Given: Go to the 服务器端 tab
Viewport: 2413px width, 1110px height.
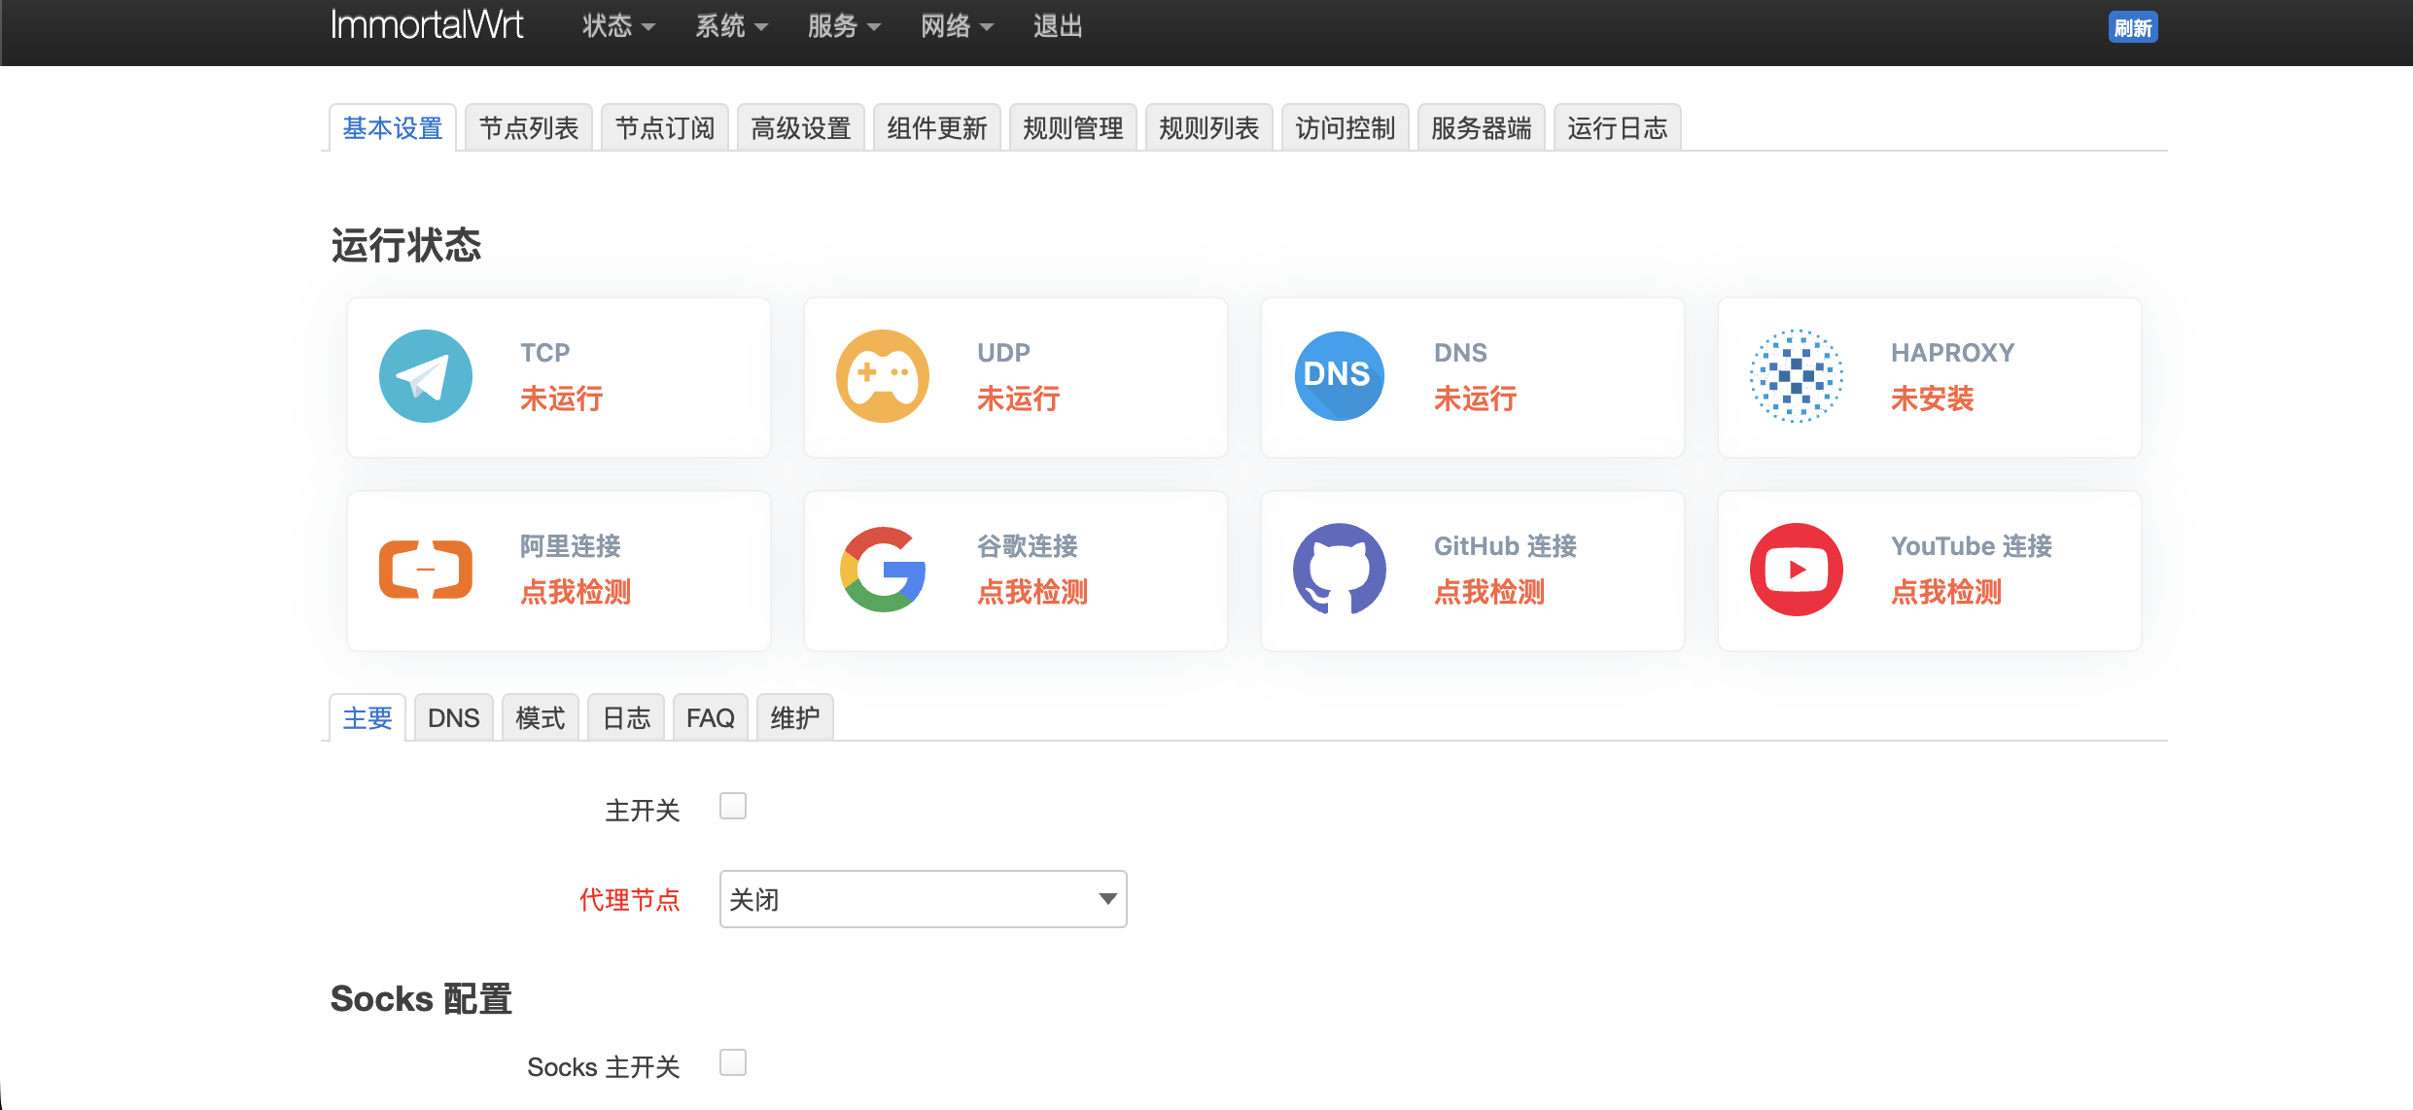Looking at the screenshot, I should (x=1482, y=127).
